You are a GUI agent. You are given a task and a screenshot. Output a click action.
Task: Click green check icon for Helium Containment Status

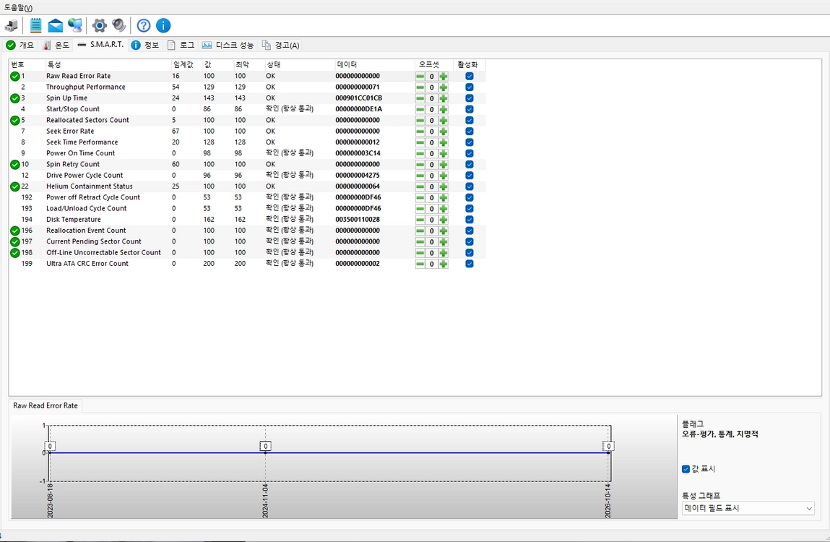click(x=15, y=186)
